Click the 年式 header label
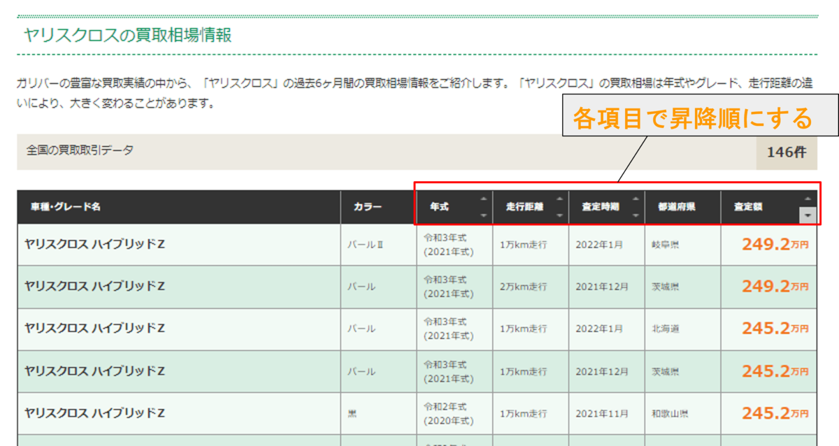Screen dimensions: 839x446 [x=439, y=208]
